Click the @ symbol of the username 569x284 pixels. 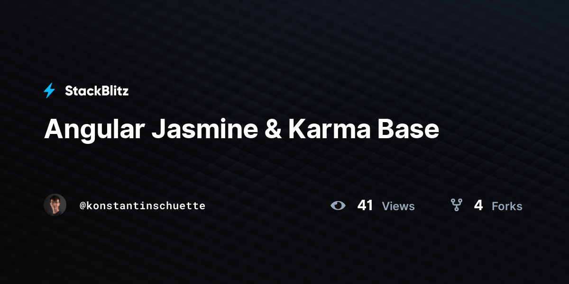pos(83,205)
